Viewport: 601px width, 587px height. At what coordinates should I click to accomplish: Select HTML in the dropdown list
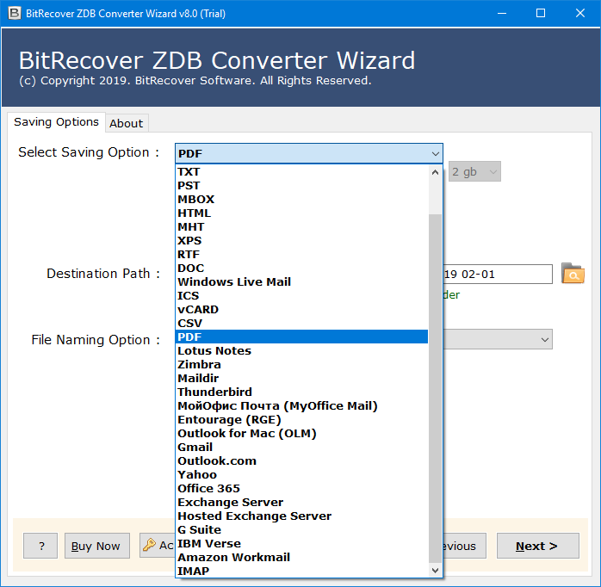coord(301,213)
